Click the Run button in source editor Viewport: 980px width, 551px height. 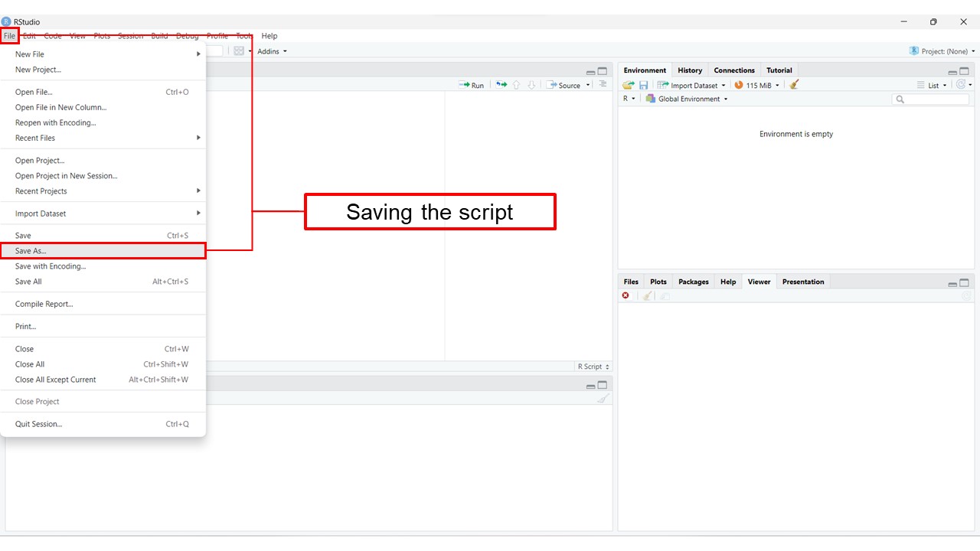472,85
